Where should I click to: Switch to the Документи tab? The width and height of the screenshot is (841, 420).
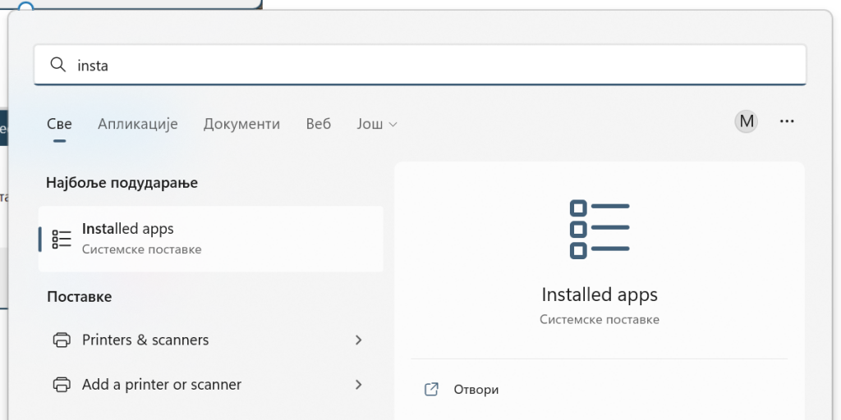tap(241, 125)
